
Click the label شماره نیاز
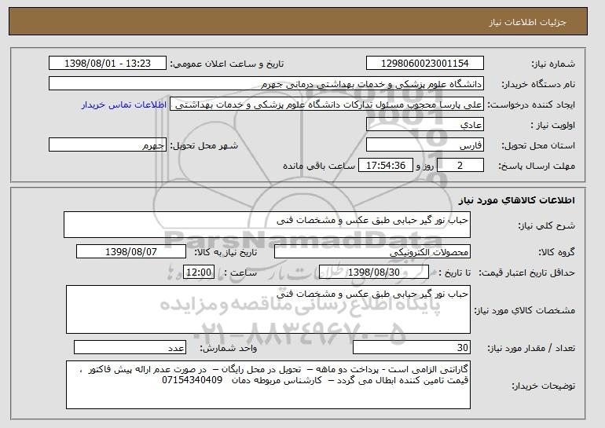(x=553, y=64)
